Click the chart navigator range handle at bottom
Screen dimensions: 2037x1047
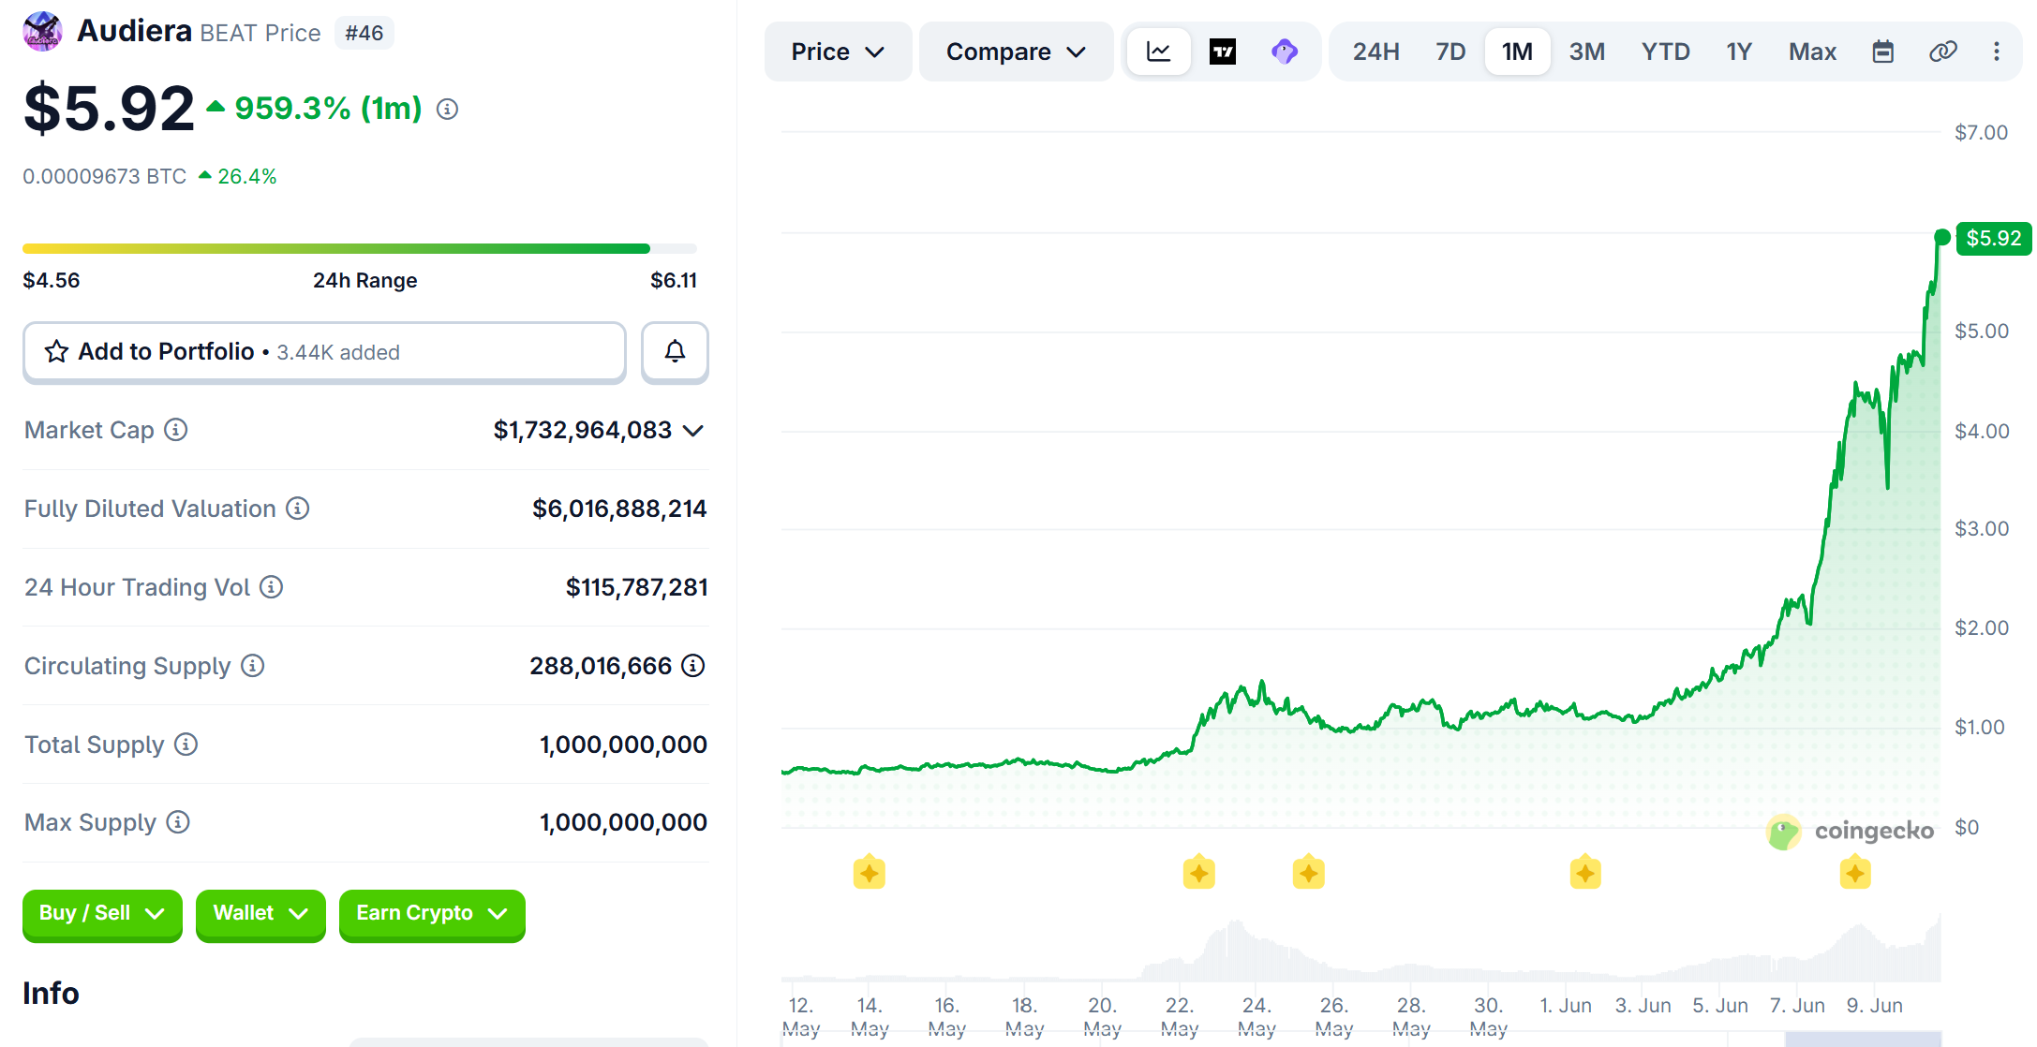tap(1863, 1039)
